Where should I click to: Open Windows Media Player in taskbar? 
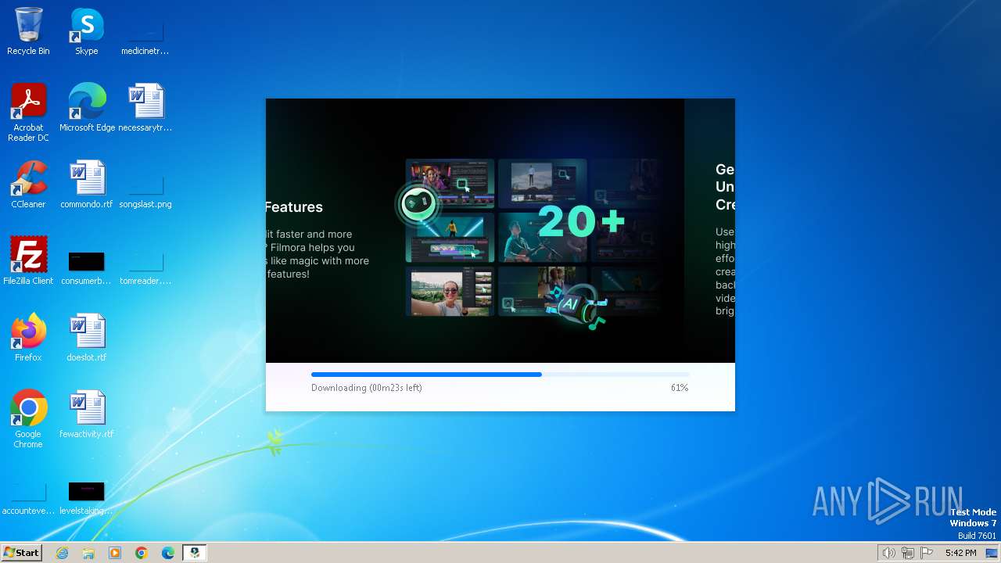coord(115,553)
